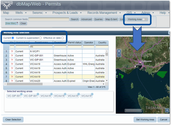Image resolution: width=172 pixels, height=126 pixels.
Task: Zoom out on the map with minus button
Action: click(x=119, y=55)
